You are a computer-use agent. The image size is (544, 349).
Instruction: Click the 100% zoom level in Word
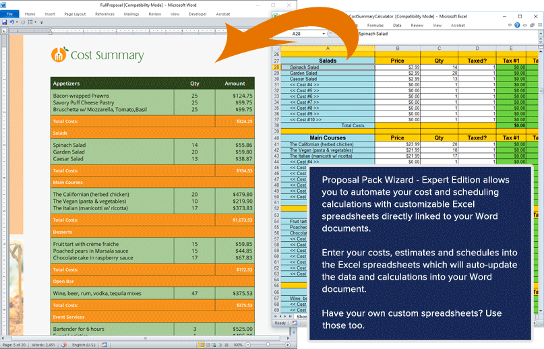[x=238, y=345]
